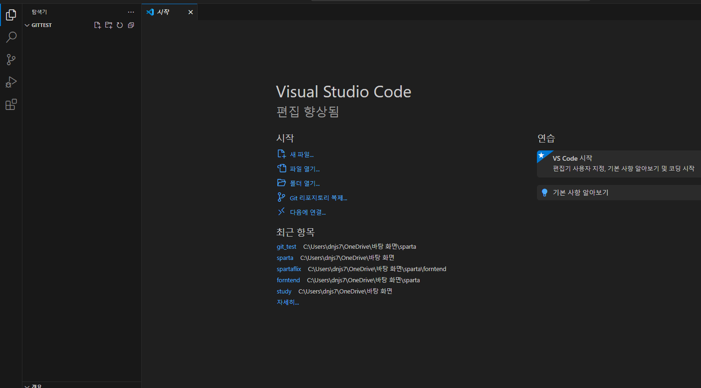Collapse all folders in explorer
This screenshot has height=388, width=701.
coord(131,25)
